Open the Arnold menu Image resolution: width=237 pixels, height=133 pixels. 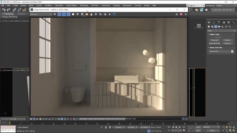(147, 6)
